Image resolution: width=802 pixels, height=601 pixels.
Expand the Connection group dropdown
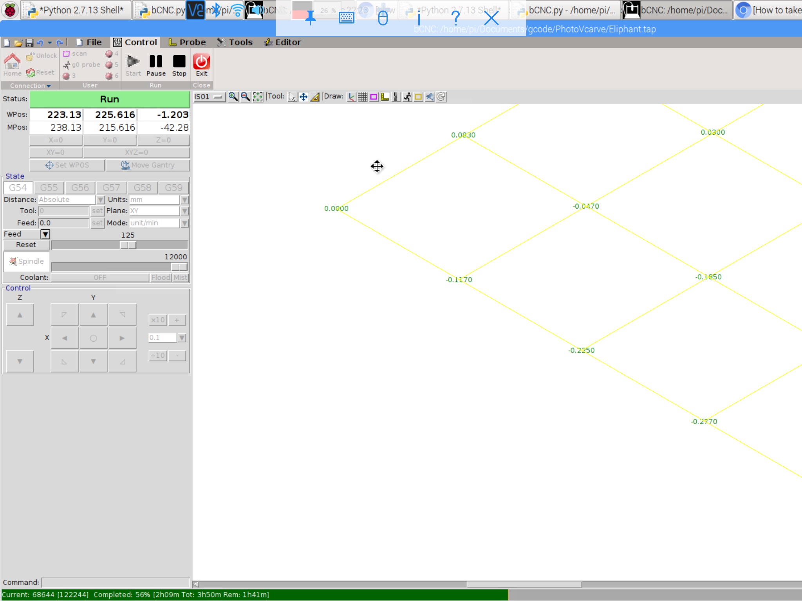click(30, 86)
